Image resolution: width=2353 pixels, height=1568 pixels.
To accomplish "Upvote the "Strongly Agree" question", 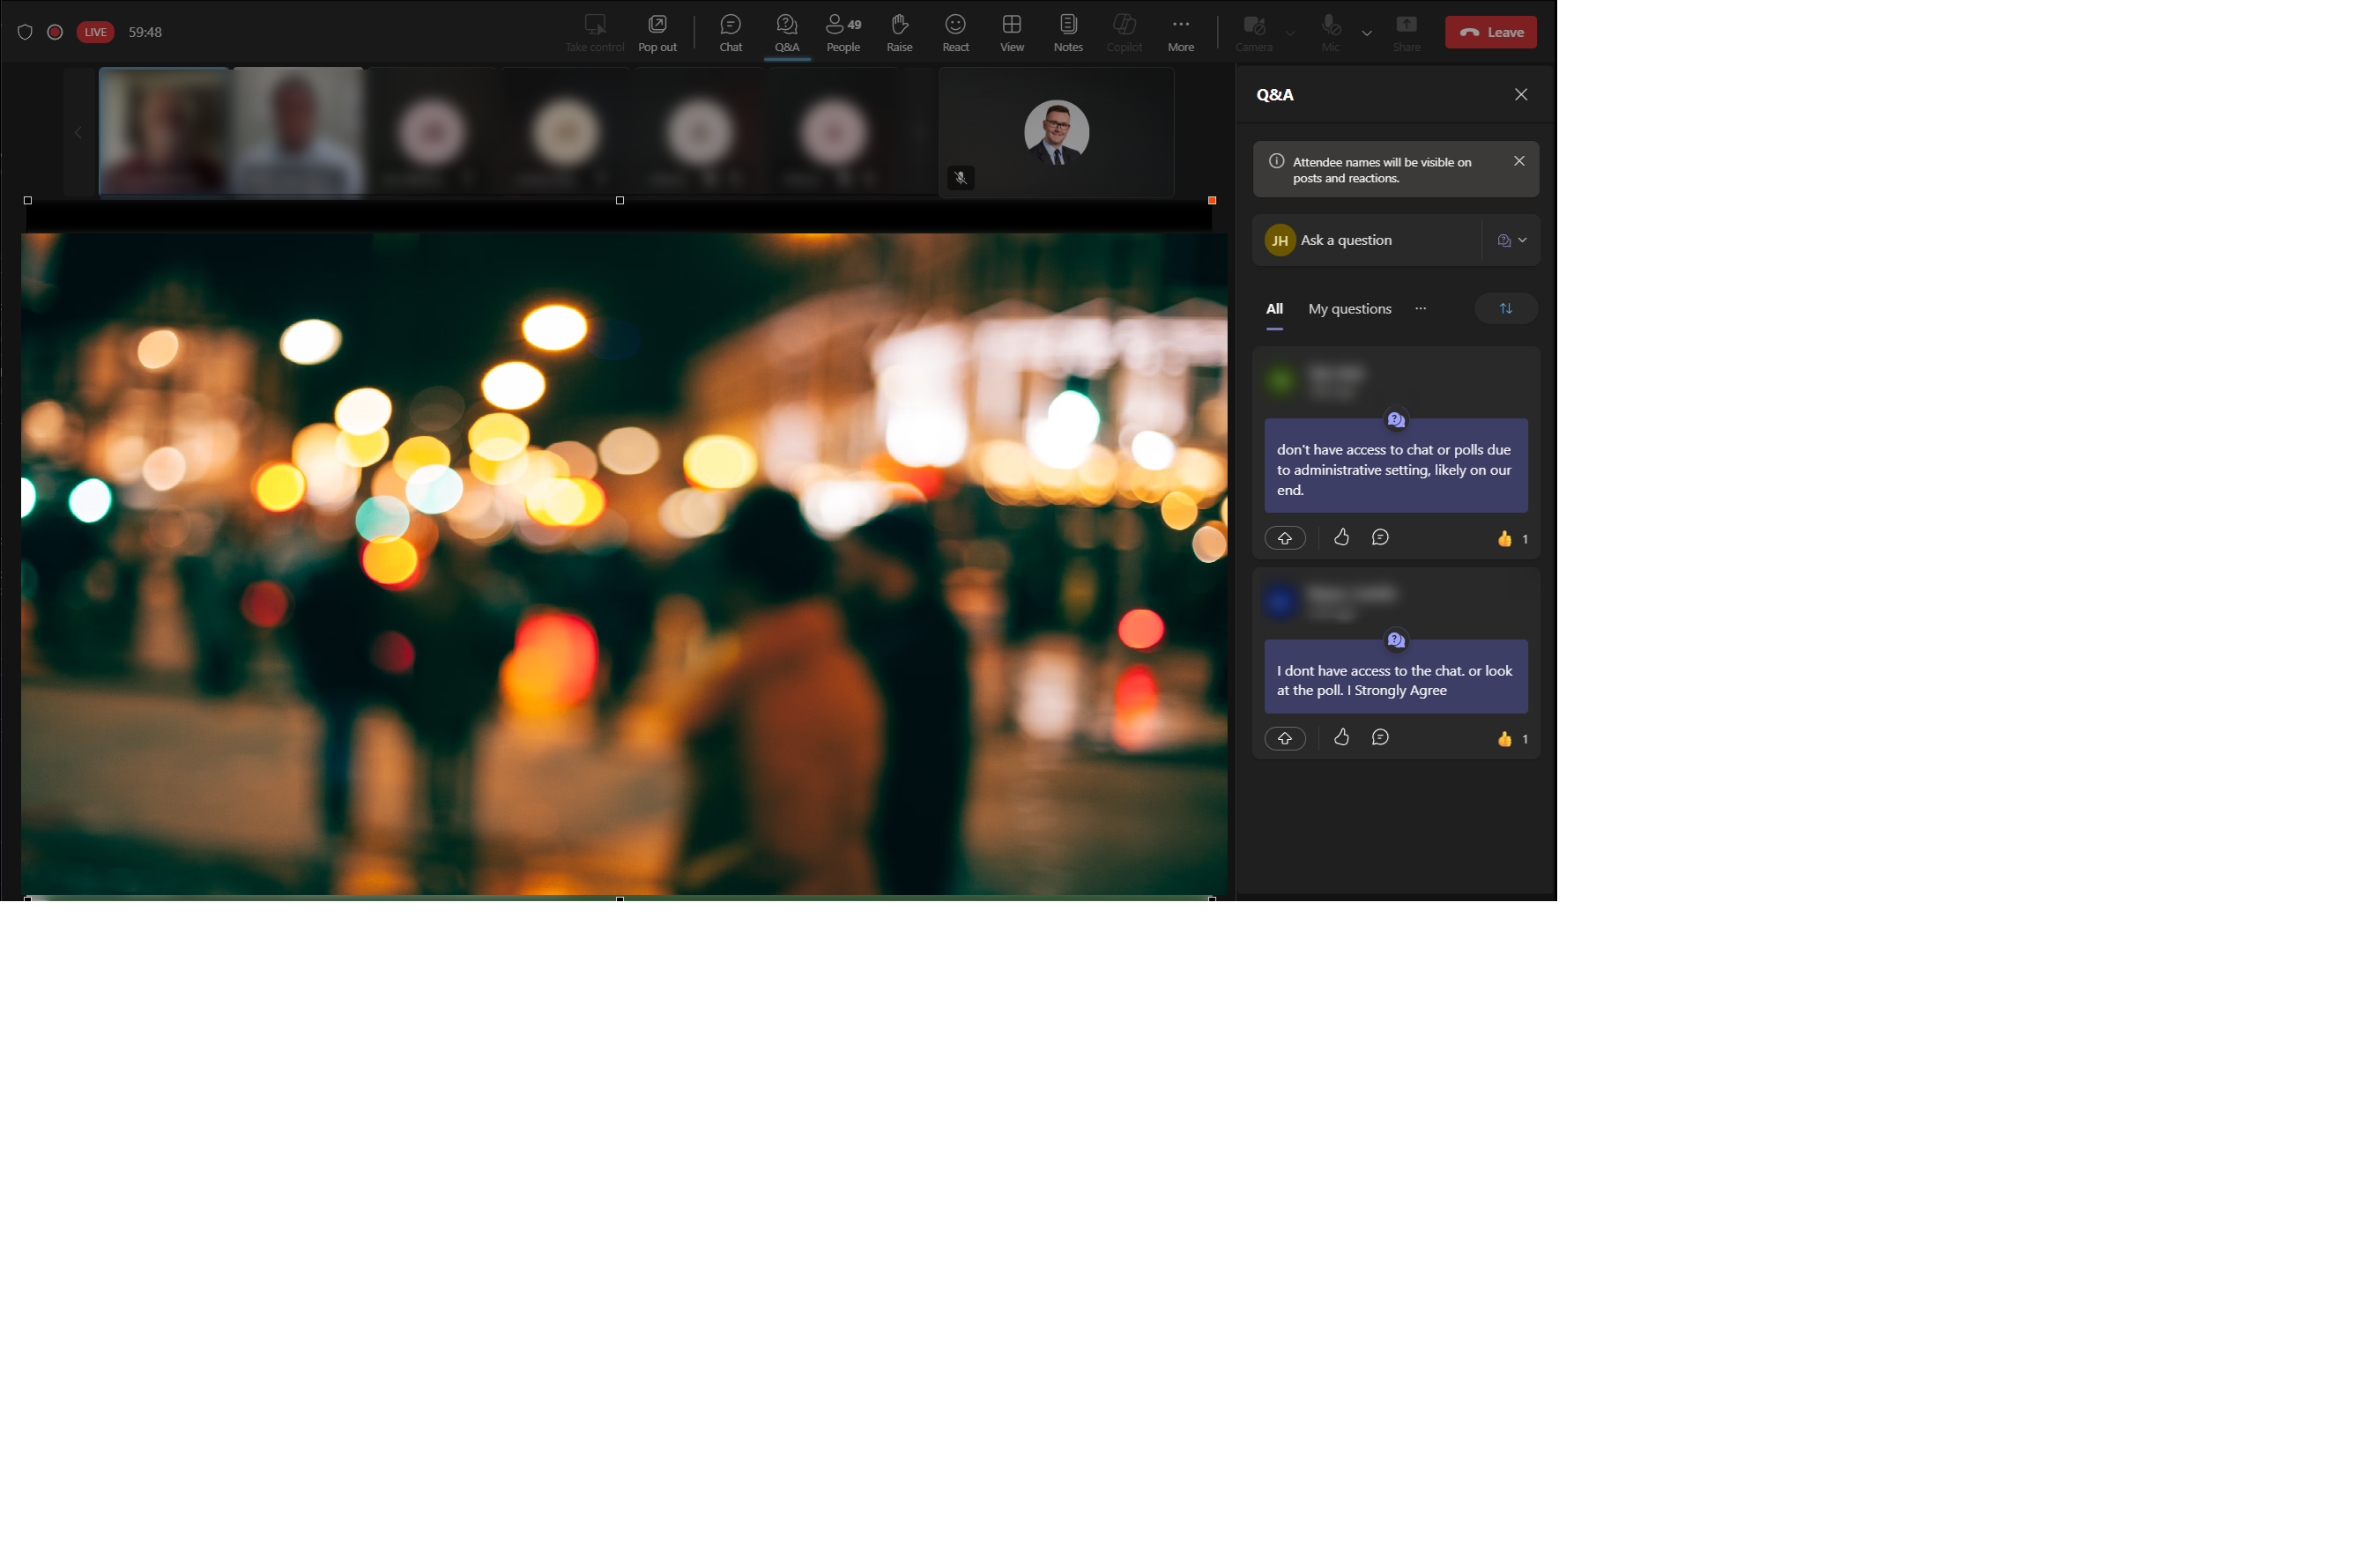I will pyautogui.click(x=1285, y=738).
